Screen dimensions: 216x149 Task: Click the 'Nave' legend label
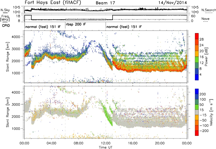(205, 19)
